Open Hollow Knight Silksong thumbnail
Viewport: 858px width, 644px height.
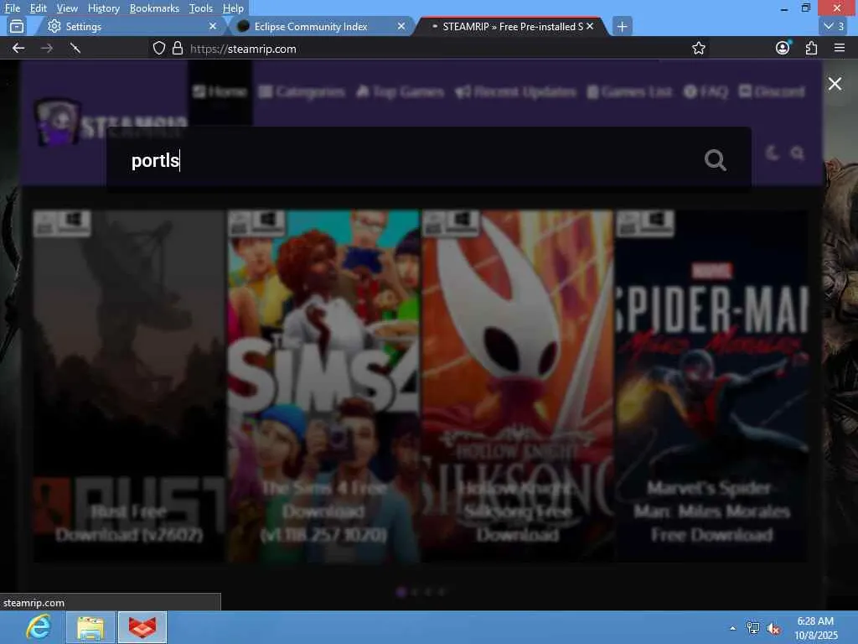pyautogui.click(x=518, y=386)
